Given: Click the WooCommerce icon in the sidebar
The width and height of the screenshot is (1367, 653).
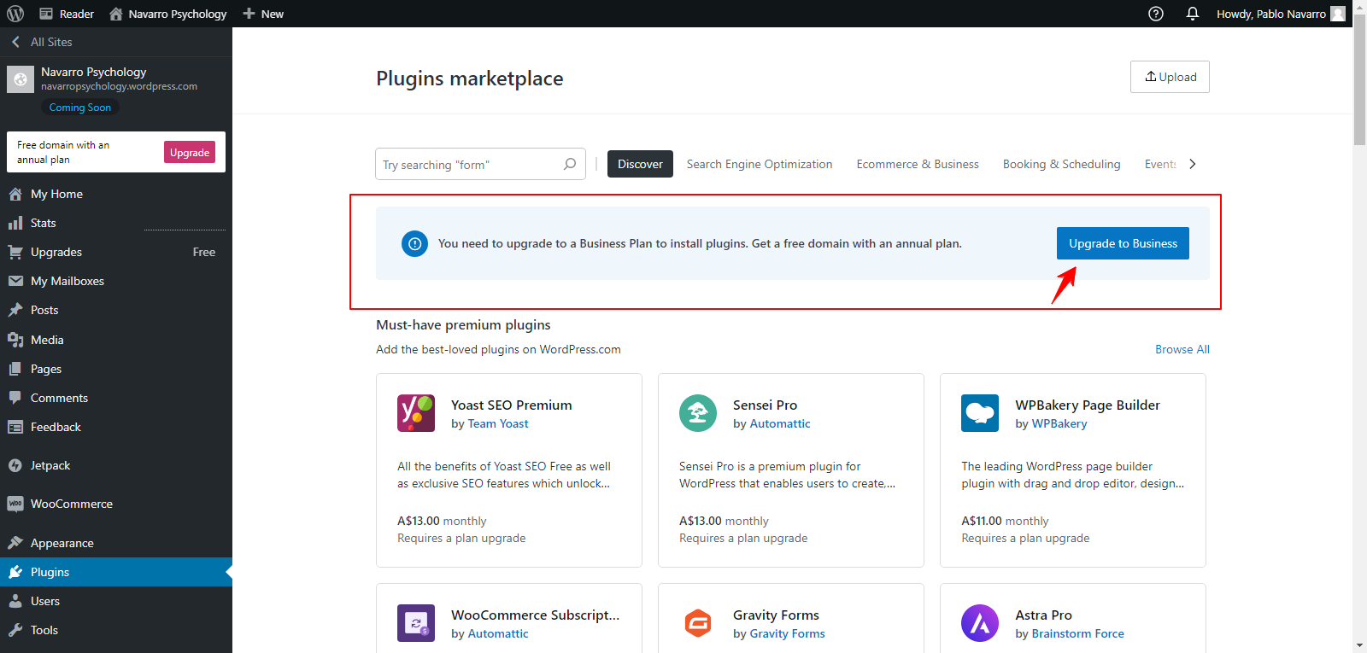Looking at the screenshot, I should (x=15, y=504).
